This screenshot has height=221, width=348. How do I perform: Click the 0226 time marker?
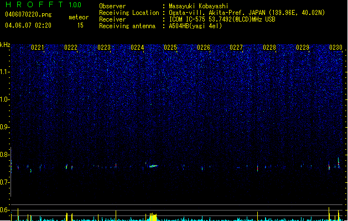204,48
